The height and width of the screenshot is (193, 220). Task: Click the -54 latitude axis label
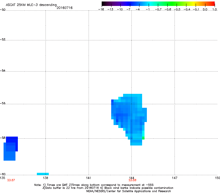pos(3,70)
